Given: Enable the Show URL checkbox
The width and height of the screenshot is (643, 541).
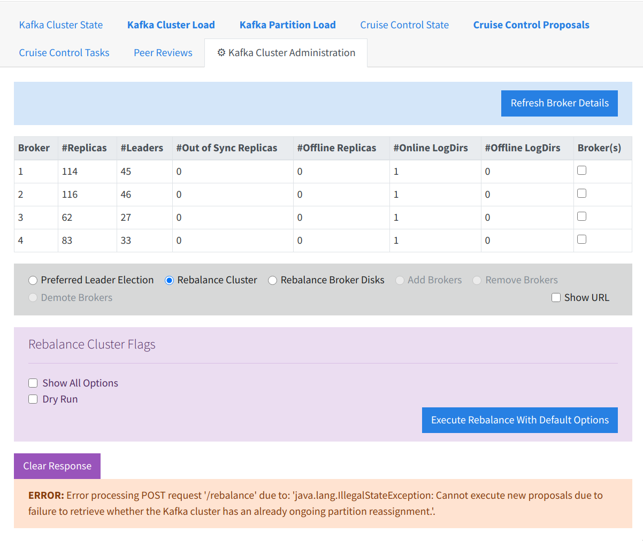Looking at the screenshot, I should 556,297.
